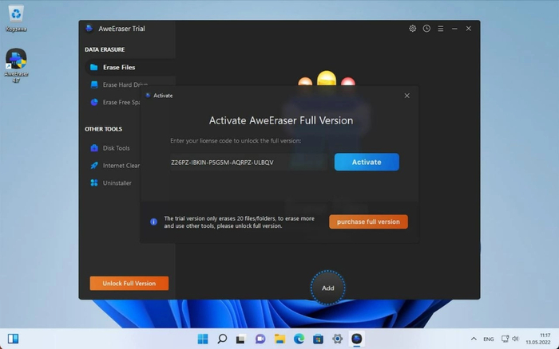Viewport: 559px width, 349px height.
Task: Expand hidden system tray icons chevron
Action: [474, 339]
